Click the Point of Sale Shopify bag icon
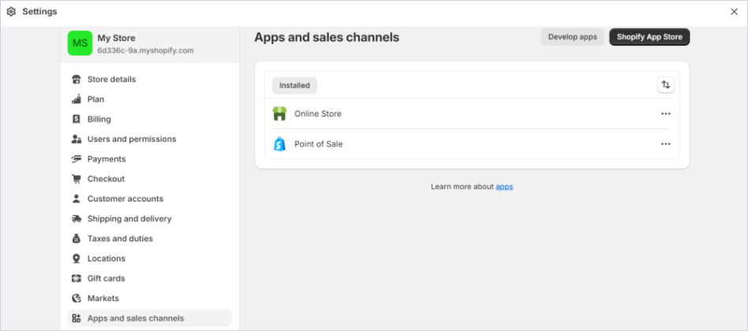This screenshot has width=748, height=331. [x=279, y=144]
